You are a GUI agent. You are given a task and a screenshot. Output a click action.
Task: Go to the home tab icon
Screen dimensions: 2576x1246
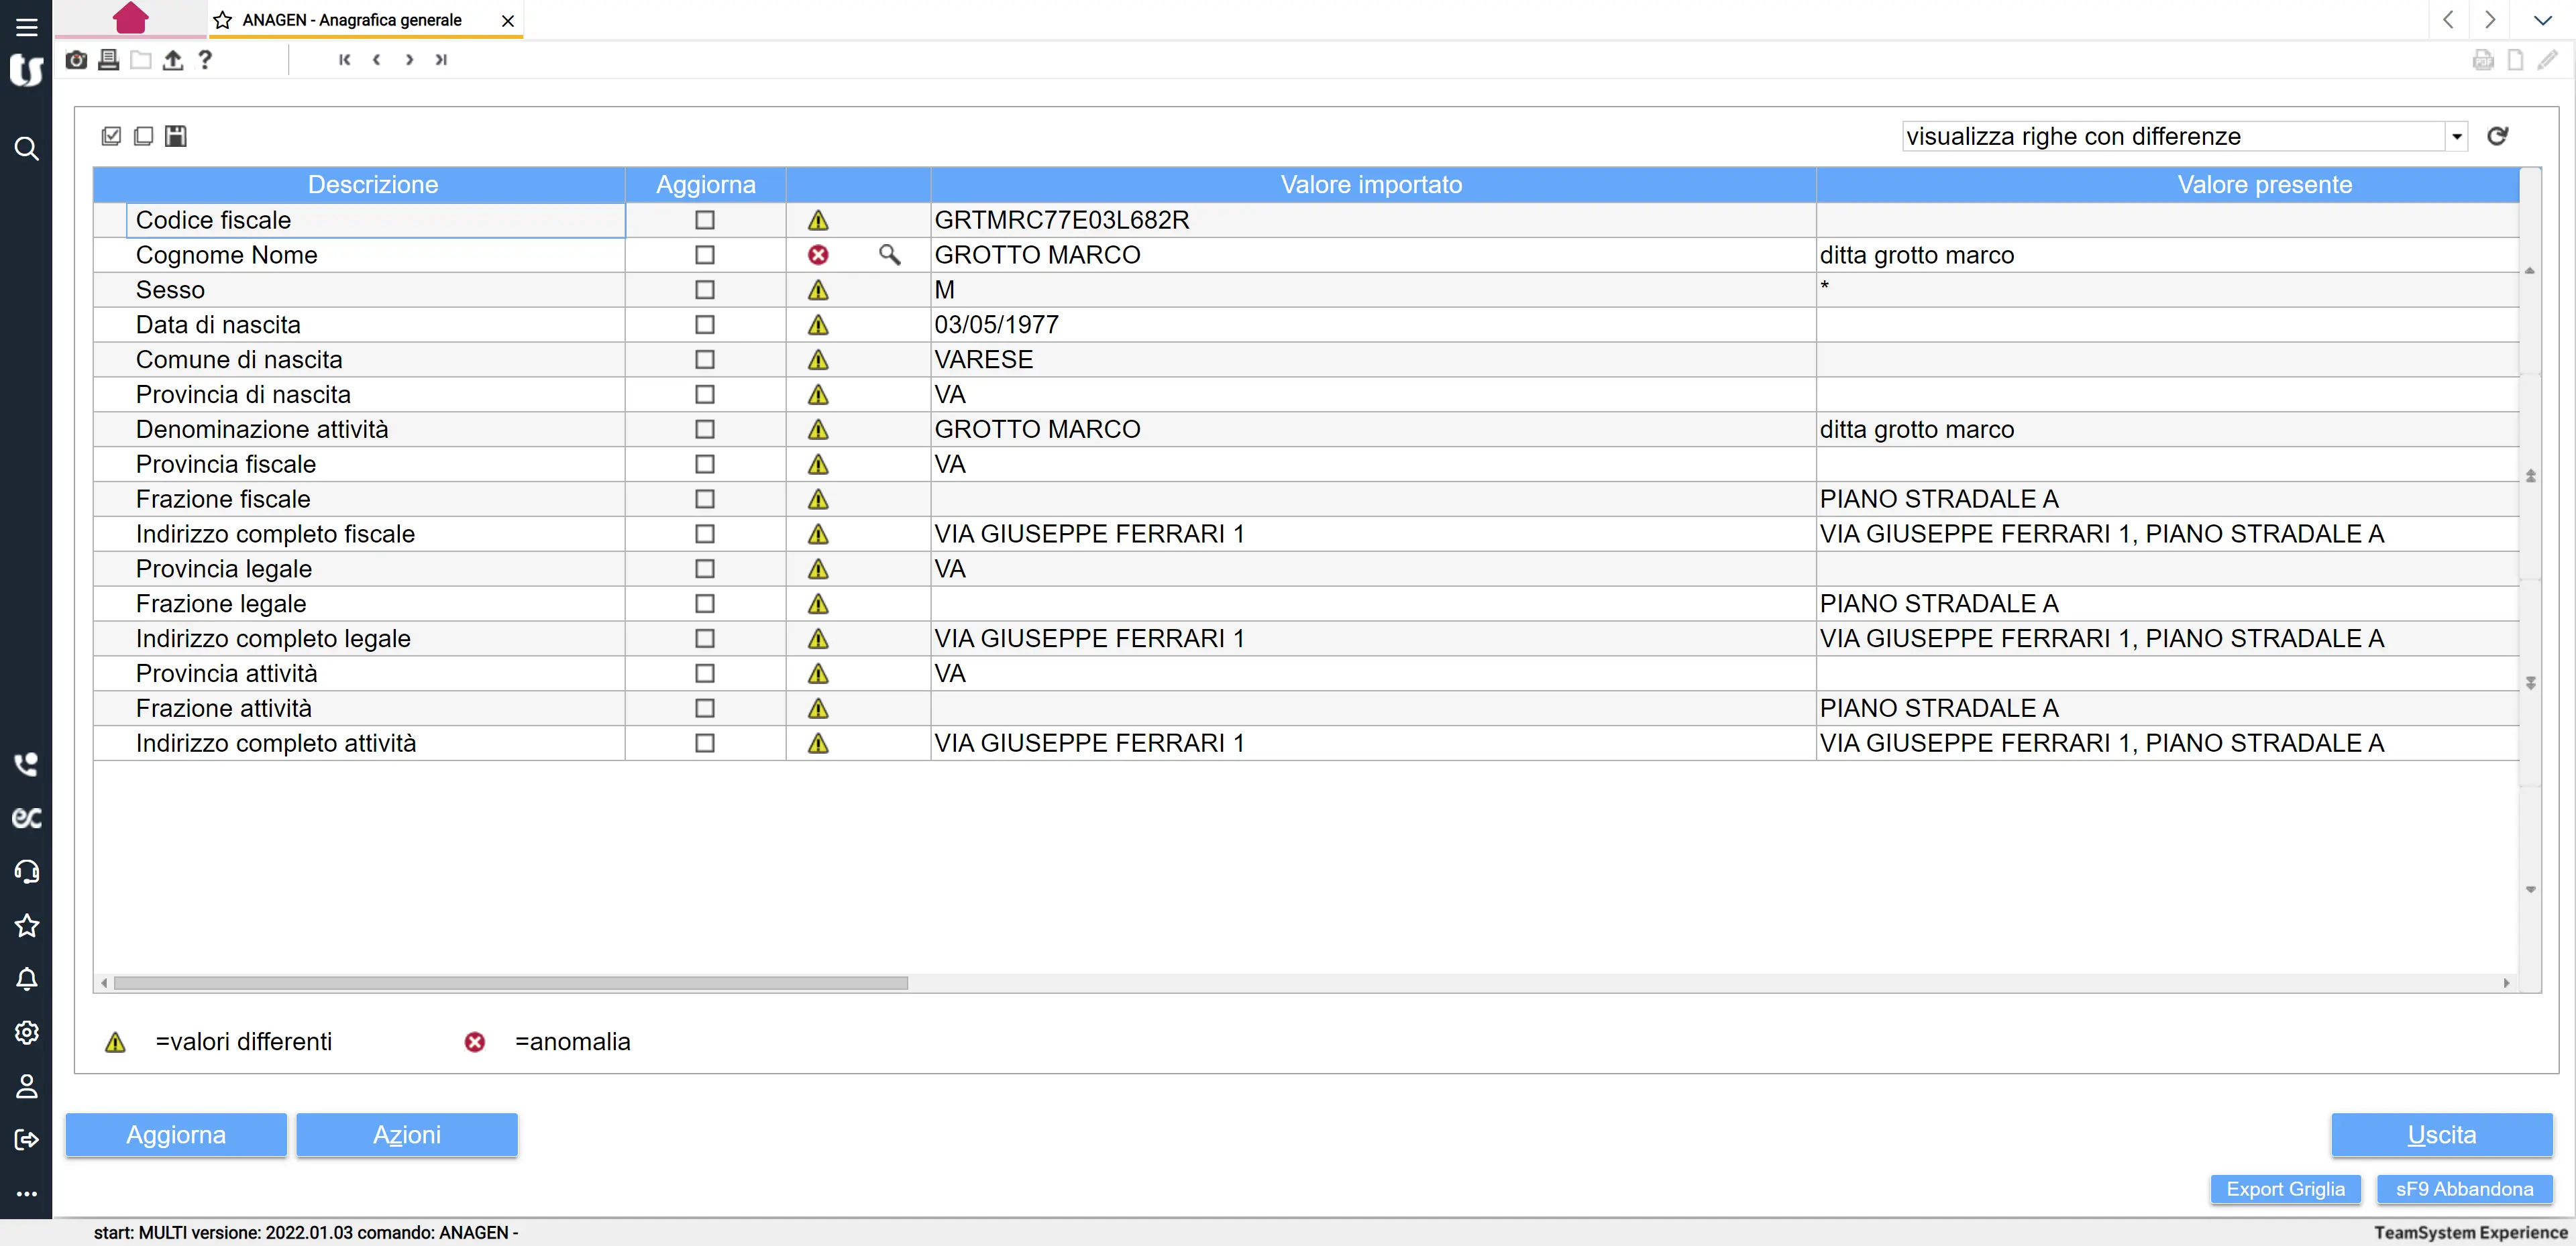(x=131, y=18)
